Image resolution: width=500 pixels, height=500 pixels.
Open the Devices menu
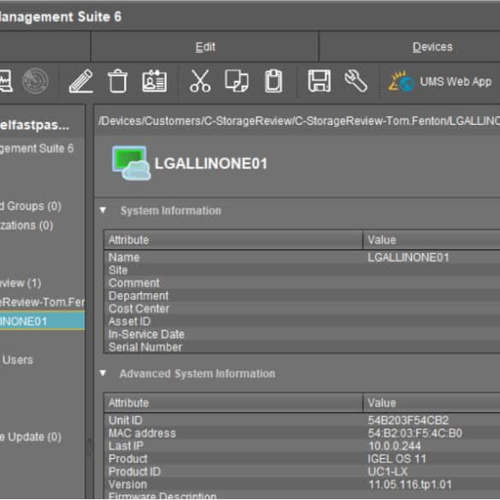432,47
